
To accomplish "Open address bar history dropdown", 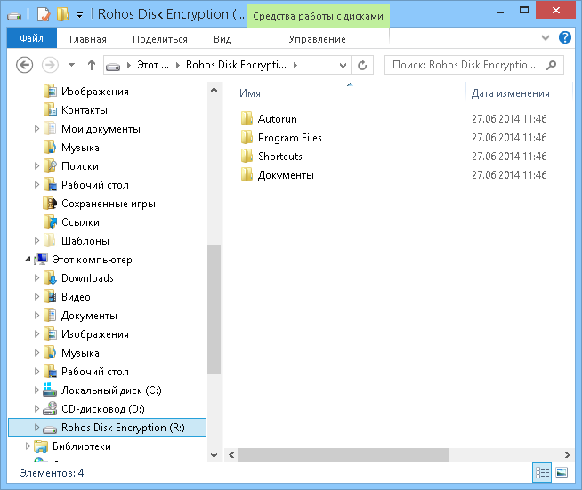I will (x=343, y=65).
